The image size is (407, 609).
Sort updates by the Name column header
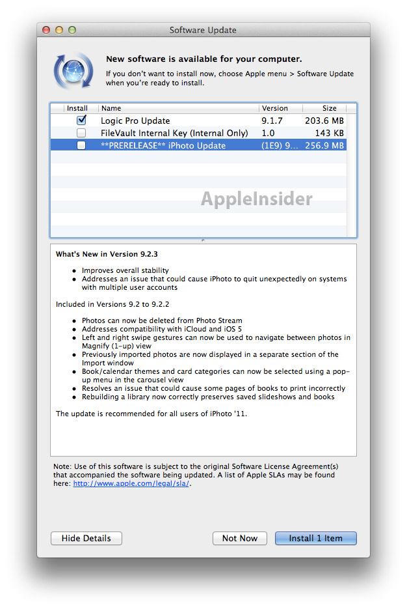coord(178,108)
